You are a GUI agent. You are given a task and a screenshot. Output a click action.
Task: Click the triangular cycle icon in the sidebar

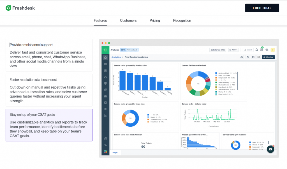[105, 77]
